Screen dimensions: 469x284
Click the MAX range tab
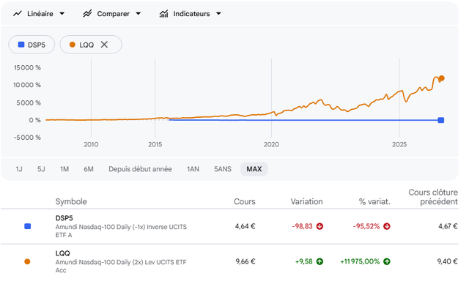click(254, 169)
